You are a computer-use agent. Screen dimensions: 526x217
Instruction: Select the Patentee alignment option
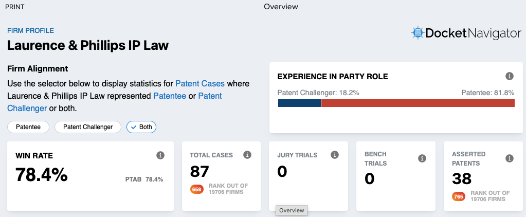tap(28, 127)
